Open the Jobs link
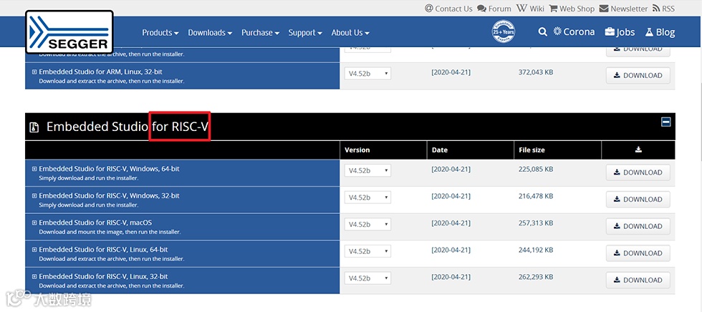 620,32
